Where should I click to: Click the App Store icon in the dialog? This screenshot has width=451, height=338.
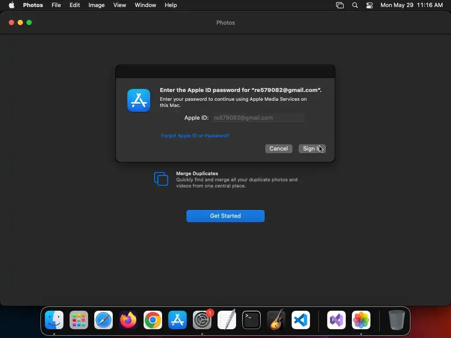(x=139, y=100)
